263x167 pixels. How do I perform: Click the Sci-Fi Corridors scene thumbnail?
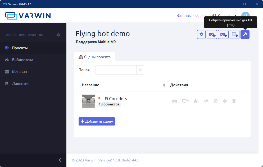[88, 101]
